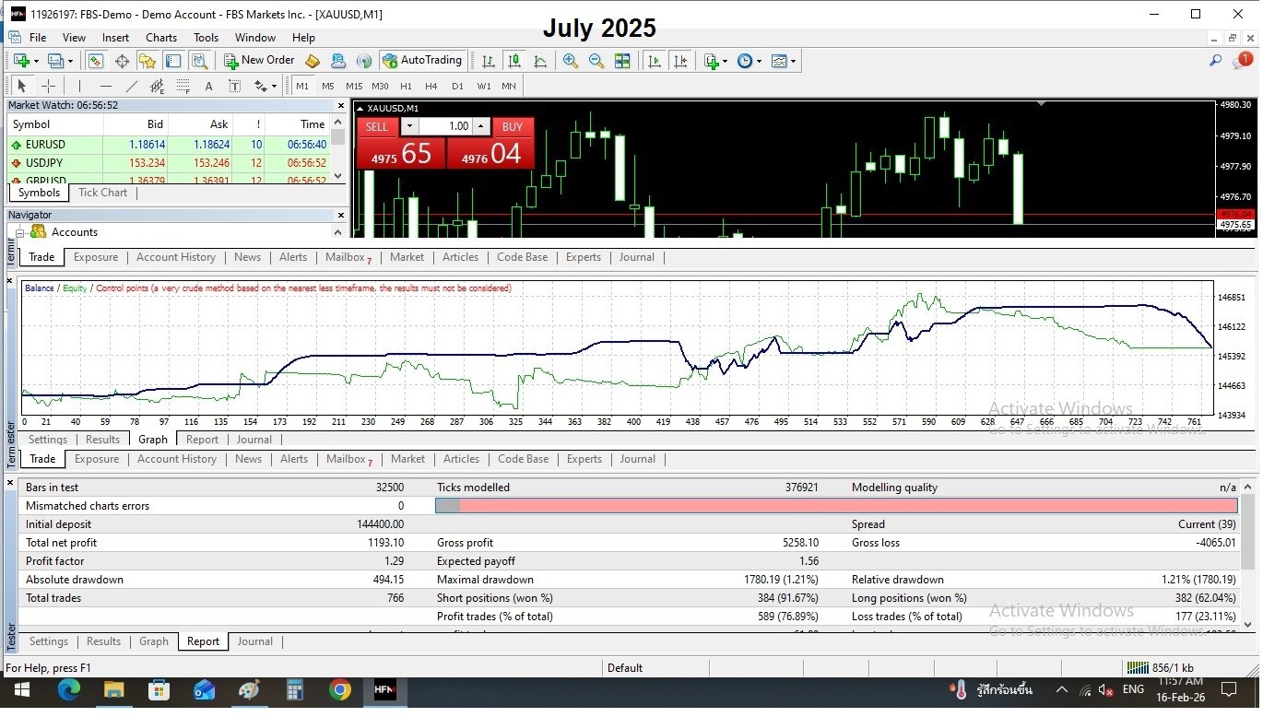The width and height of the screenshot is (1263, 717).
Task: Toggle the Navigator panel icon
Action: [x=147, y=61]
